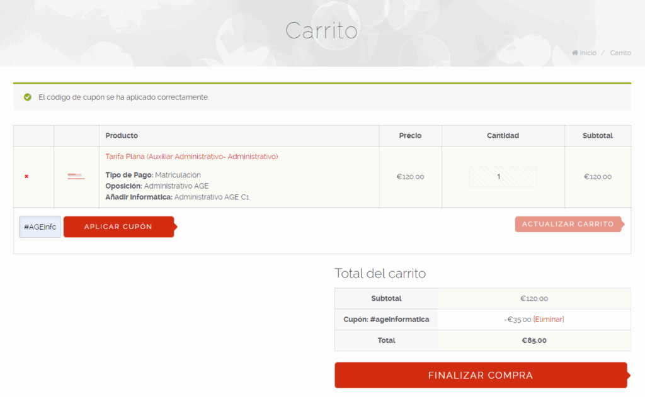The image size is (645, 397).
Task: Click the quantity field showing 1
Action: [x=503, y=177]
